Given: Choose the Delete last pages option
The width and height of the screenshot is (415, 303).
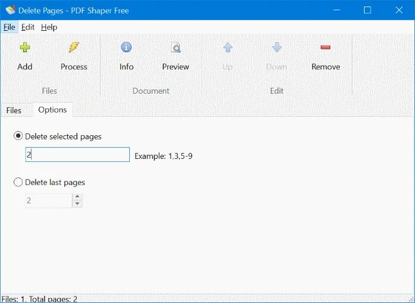Looking at the screenshot, I should click(18, 182).
